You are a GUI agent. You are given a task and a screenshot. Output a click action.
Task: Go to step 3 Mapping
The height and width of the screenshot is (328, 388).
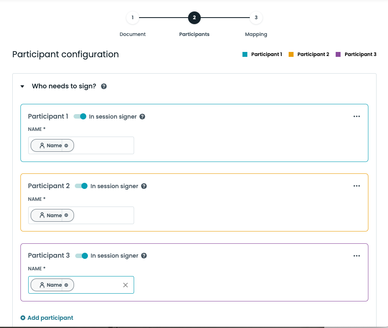[x=256, y=18]
